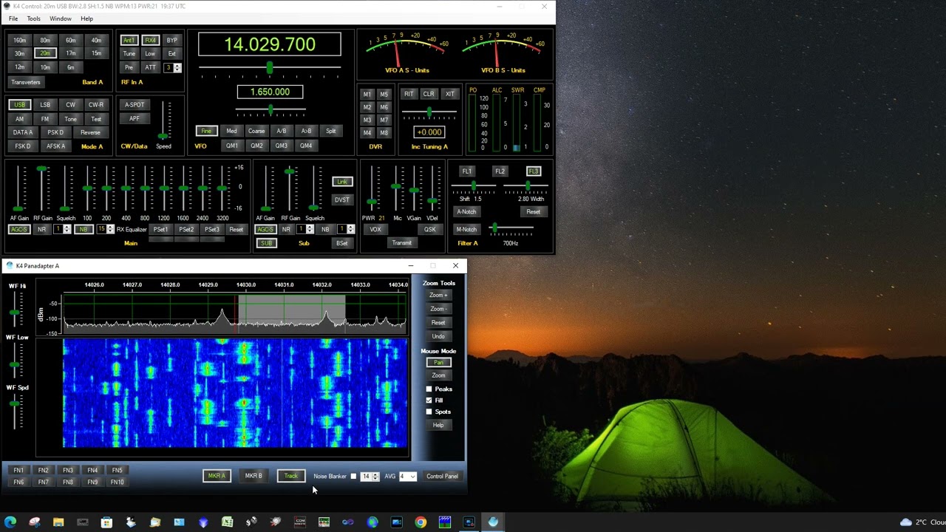Click the Tune button in RF In A
The width and height of the screenshot is (946, 532).
tap(129, 54)
